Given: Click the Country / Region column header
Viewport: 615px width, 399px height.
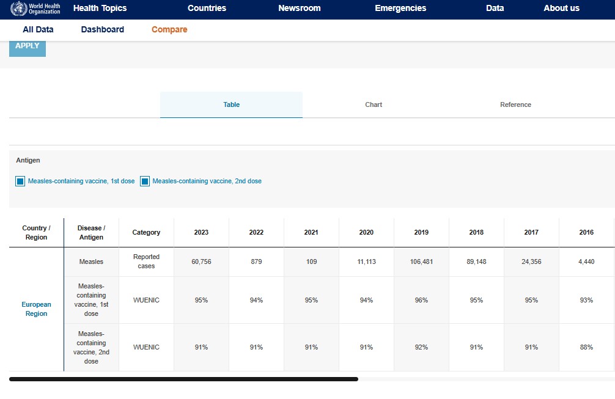Looking at the screenshot, I should 36,232.
